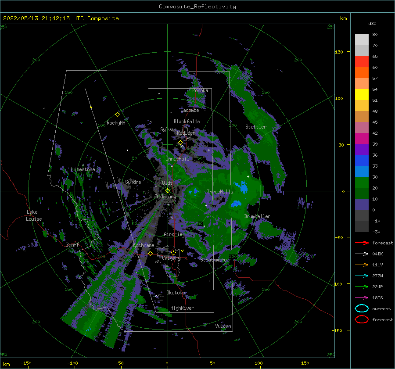Screen dimensions: 395x369
Task: Select the yellow 51–54 dBZ swatch
Action: [x=362, y=95]
